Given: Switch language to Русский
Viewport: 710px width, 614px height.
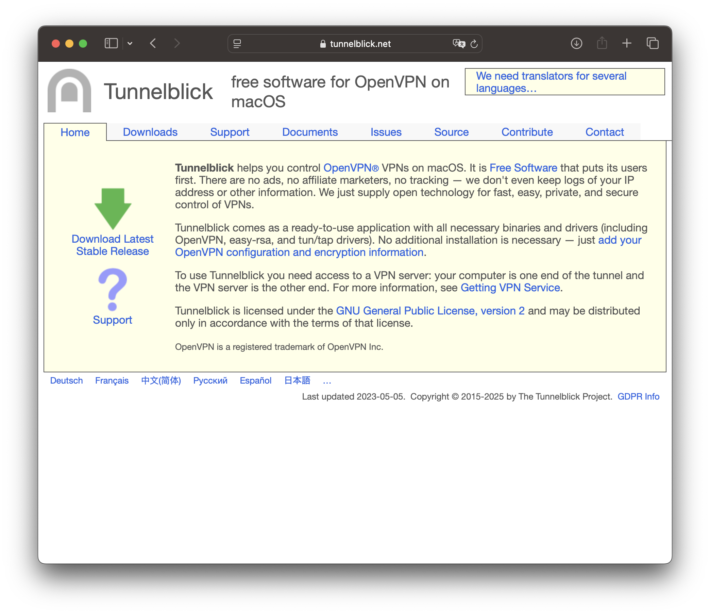Looking at the screenshot, I should [x=210, y=381].
